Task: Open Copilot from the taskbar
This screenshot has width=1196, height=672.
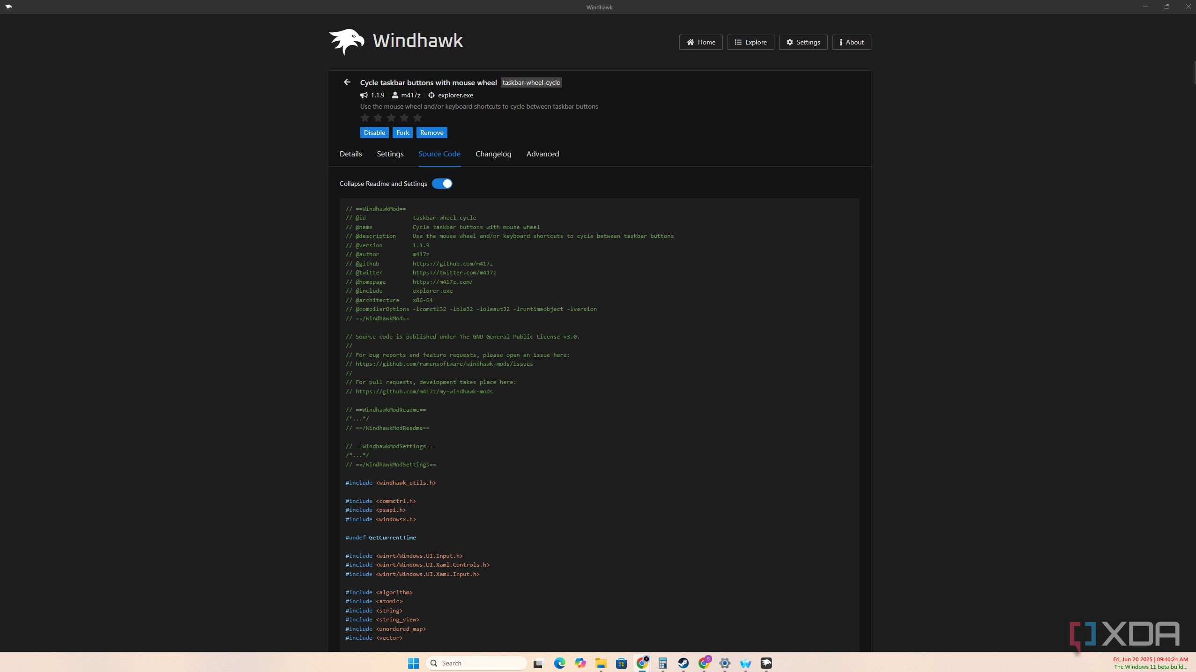Action: tap(580, 663)
